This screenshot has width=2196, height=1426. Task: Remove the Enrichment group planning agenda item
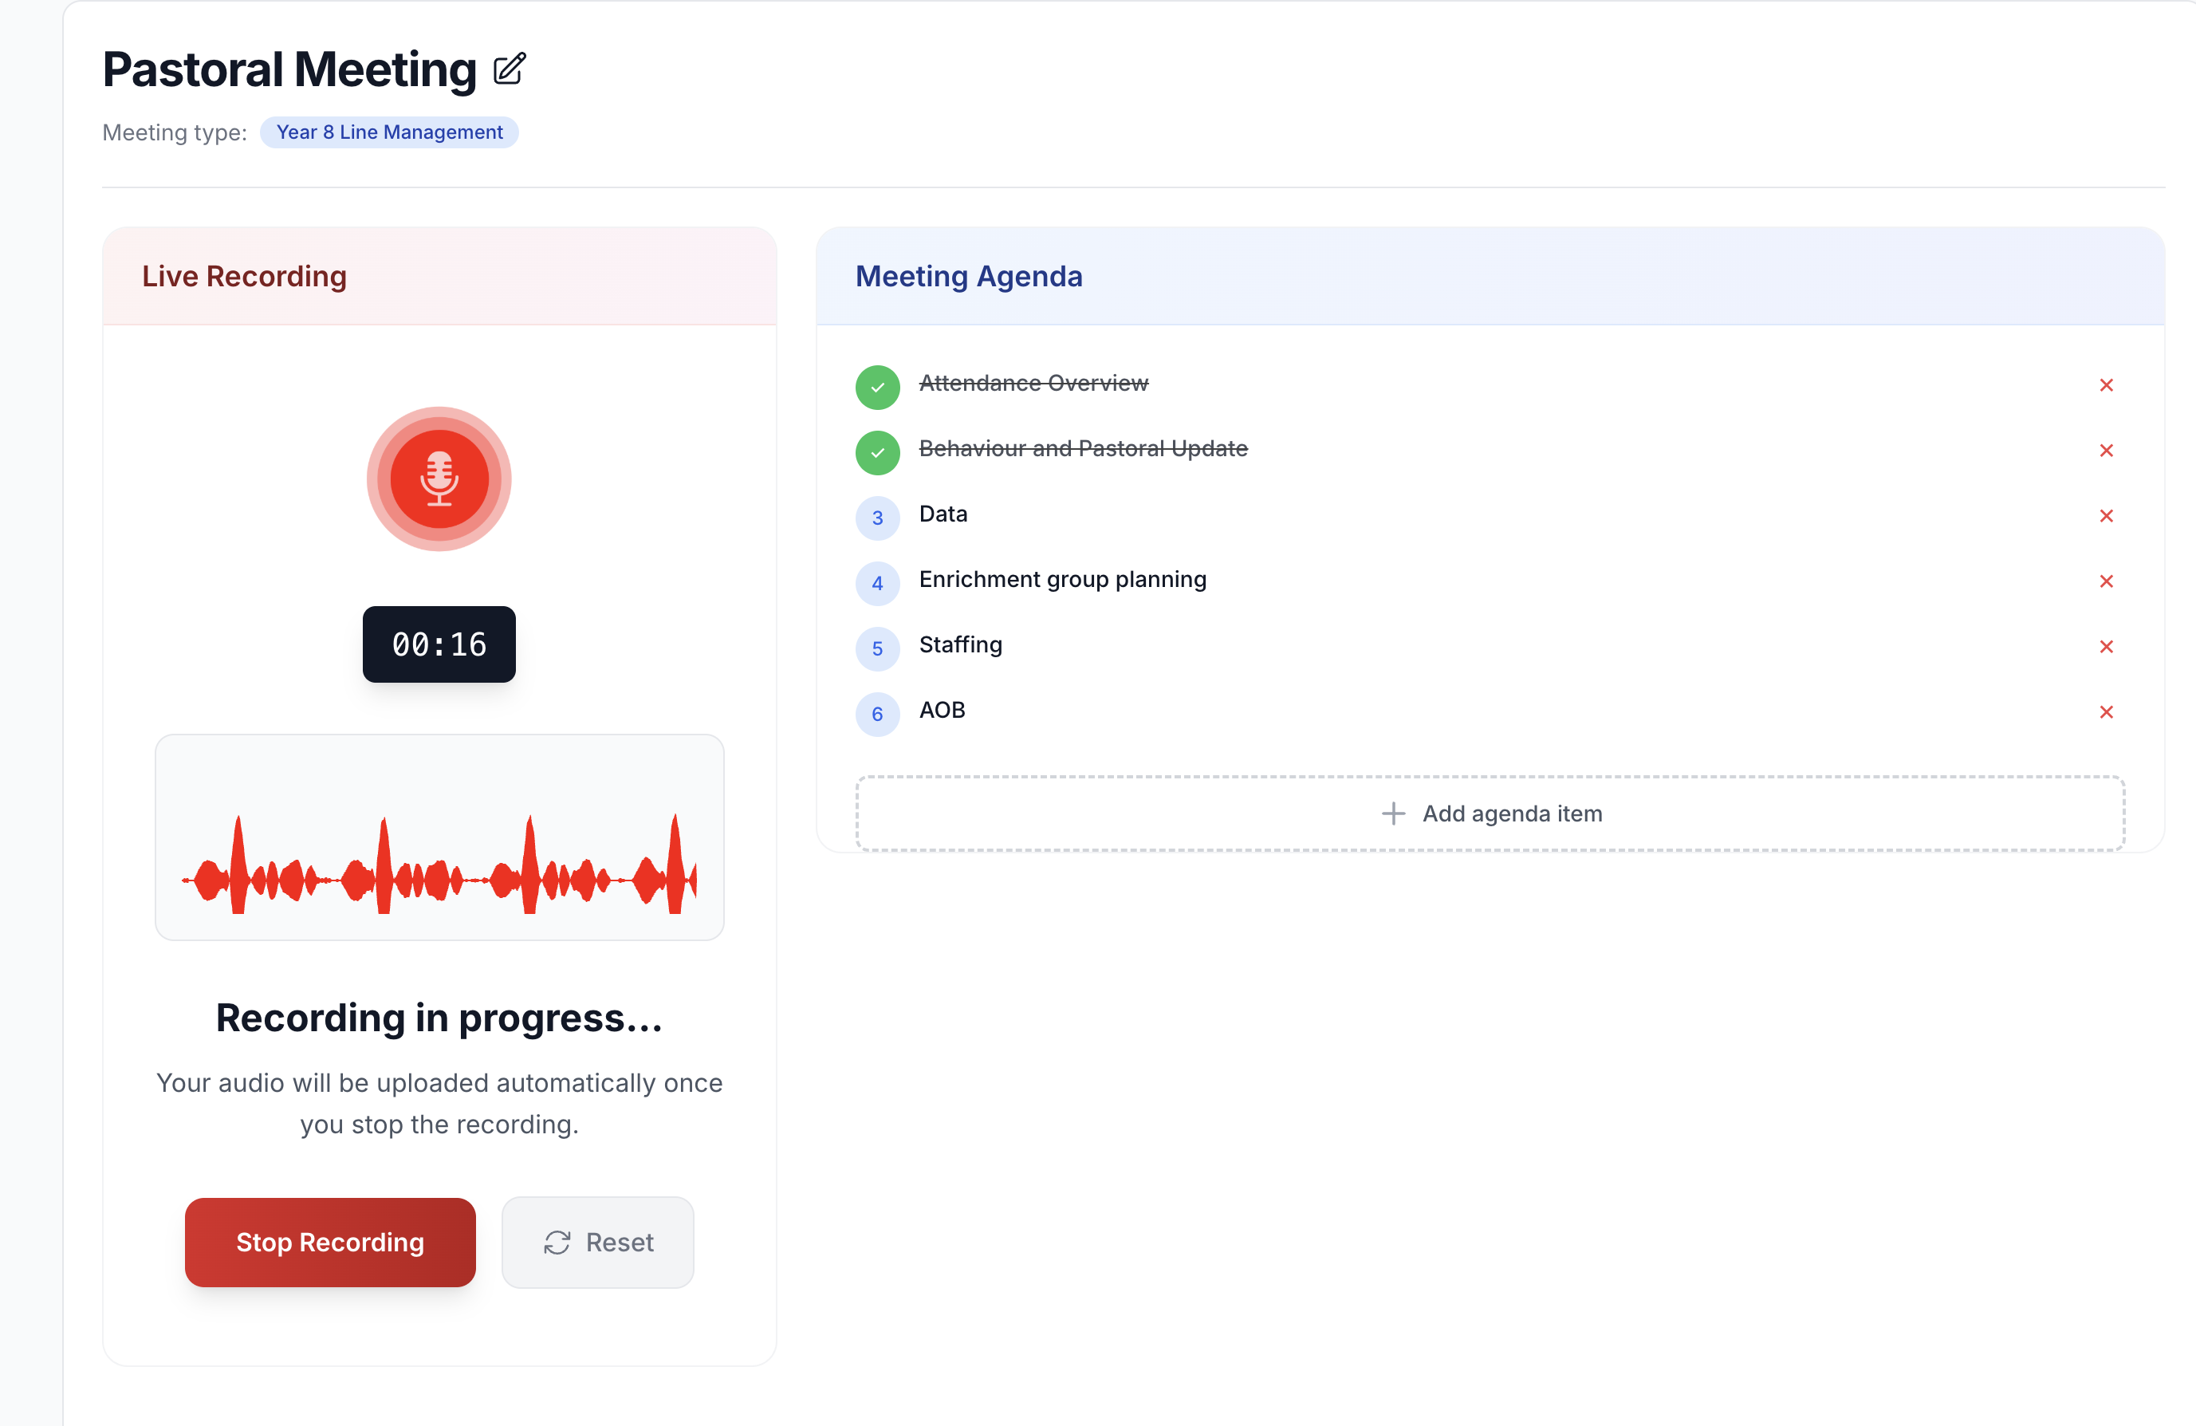(x=2107, y=581)
